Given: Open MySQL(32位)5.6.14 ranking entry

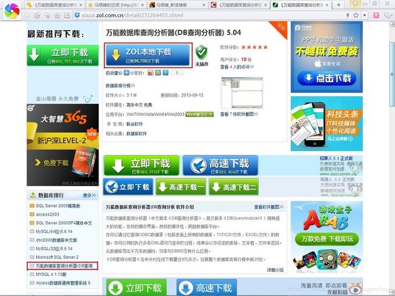Looking at the screenshot, I should (54, 249).
